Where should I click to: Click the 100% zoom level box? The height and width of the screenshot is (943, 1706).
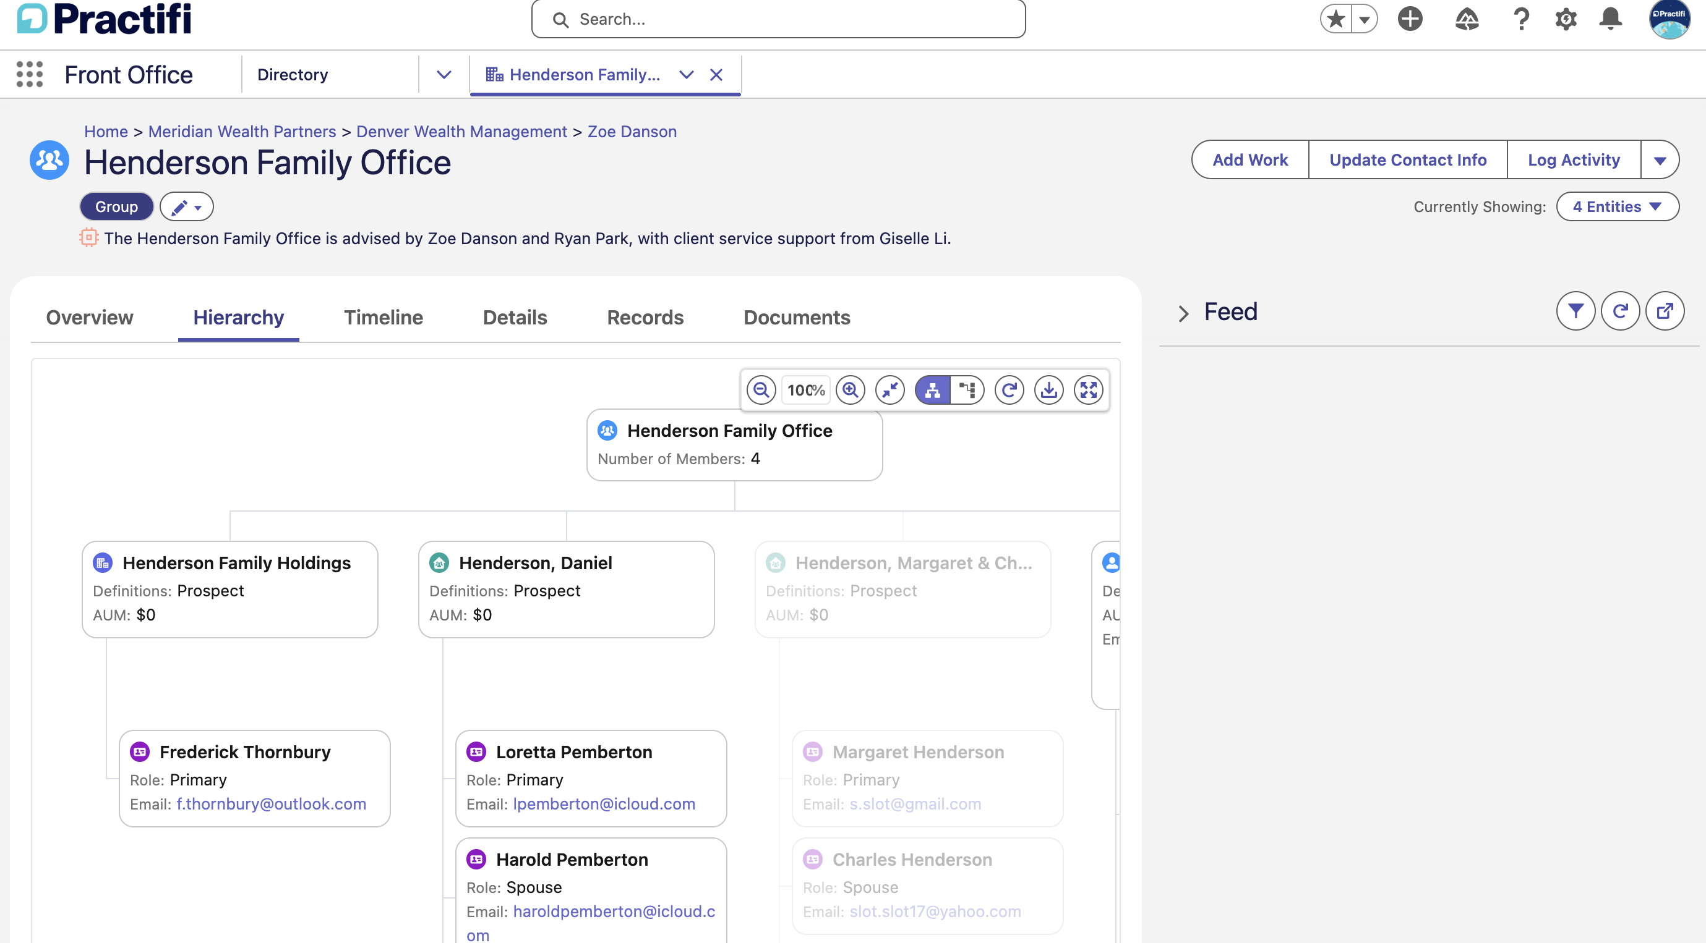[806, 390]
